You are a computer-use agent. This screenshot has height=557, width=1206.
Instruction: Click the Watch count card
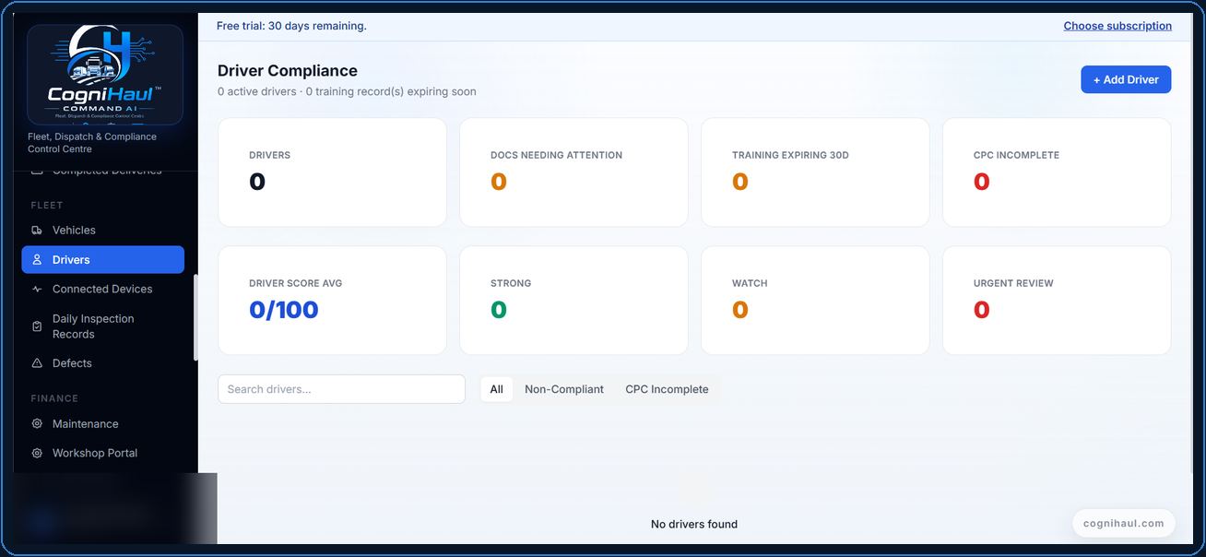coord(815,301)
